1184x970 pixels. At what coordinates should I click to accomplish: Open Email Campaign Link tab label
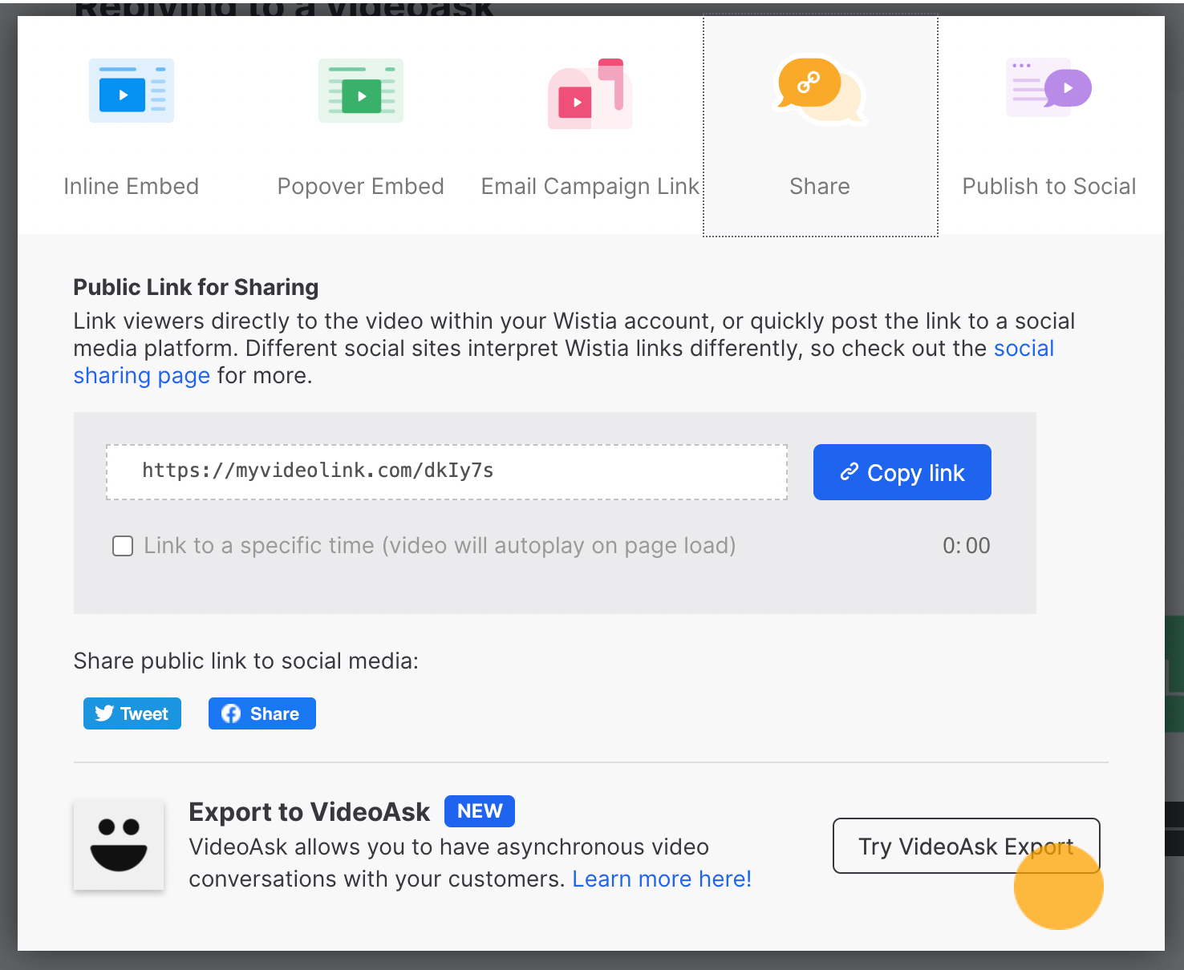[x=590, y=186]
